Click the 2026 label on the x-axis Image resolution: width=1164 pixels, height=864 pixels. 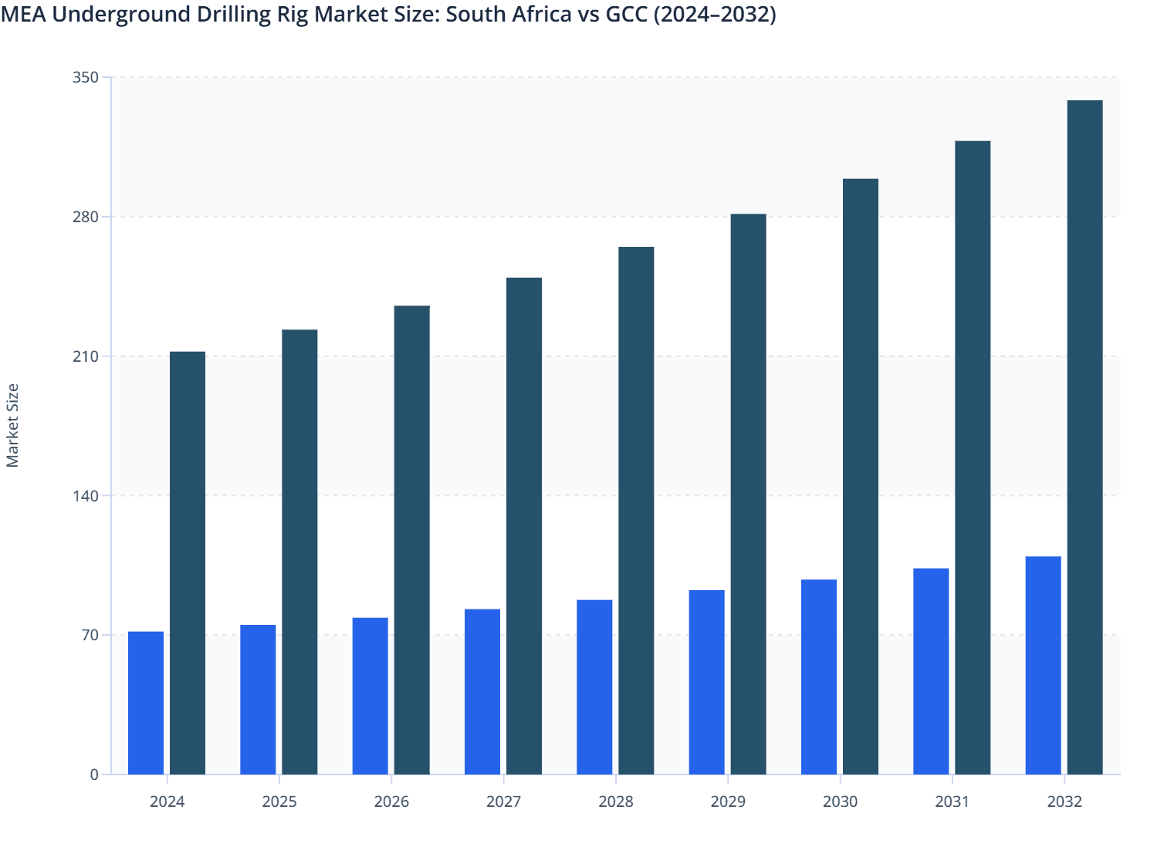pyautogui.click(x=391, y=802)
